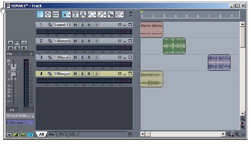Toggle the track inspector icon in the toolbar

coord(40,15)
